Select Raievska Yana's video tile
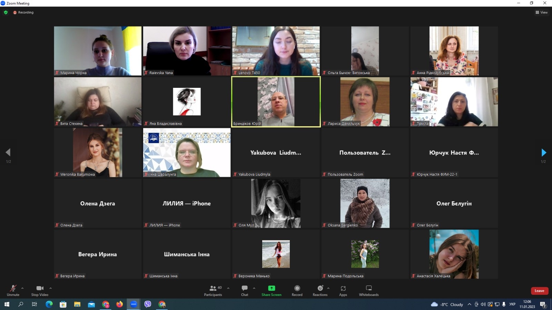 click(187, 51)
